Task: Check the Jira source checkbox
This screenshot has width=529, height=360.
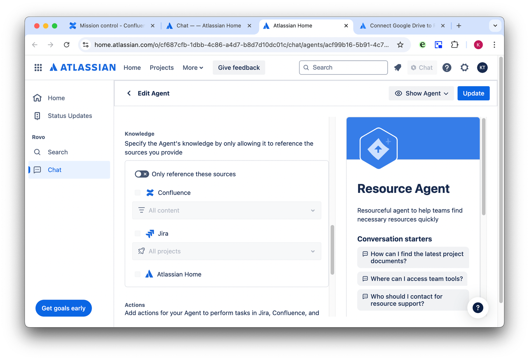Action: [x=138, y=233]
